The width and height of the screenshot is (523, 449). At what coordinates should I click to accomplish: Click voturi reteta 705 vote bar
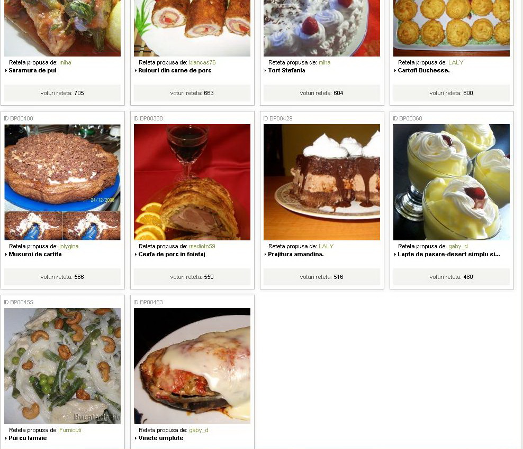click(x=62, y=93)
